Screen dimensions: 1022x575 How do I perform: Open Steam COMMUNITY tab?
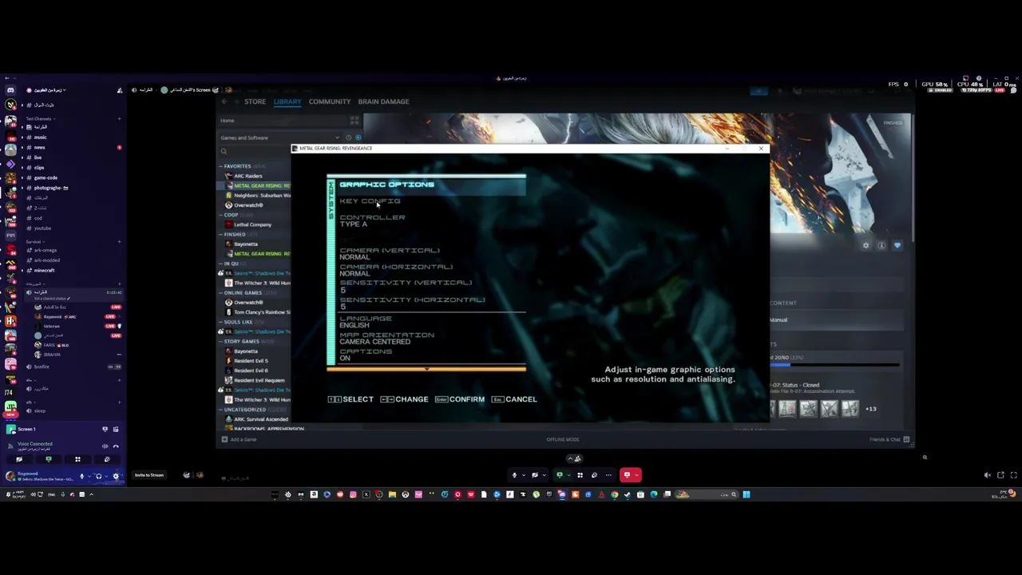click(330, 101)
